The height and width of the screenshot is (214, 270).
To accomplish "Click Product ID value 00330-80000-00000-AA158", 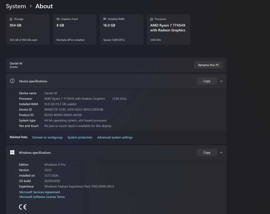I will [63, 115].
